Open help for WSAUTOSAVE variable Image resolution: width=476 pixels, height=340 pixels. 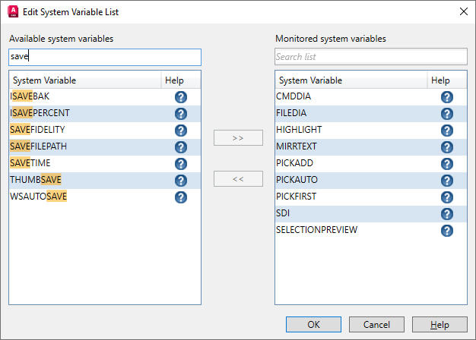tap(181, 197)
